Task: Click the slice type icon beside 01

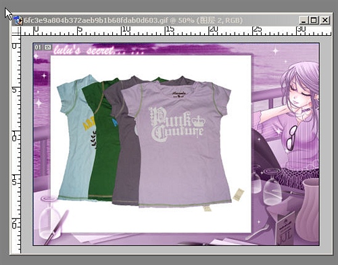Action: click(47, 47)
